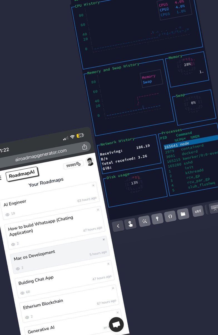This screenshot has height=335, width=218.
Task: Tap the Memory legend entry
Action: (x=148, y=77)
